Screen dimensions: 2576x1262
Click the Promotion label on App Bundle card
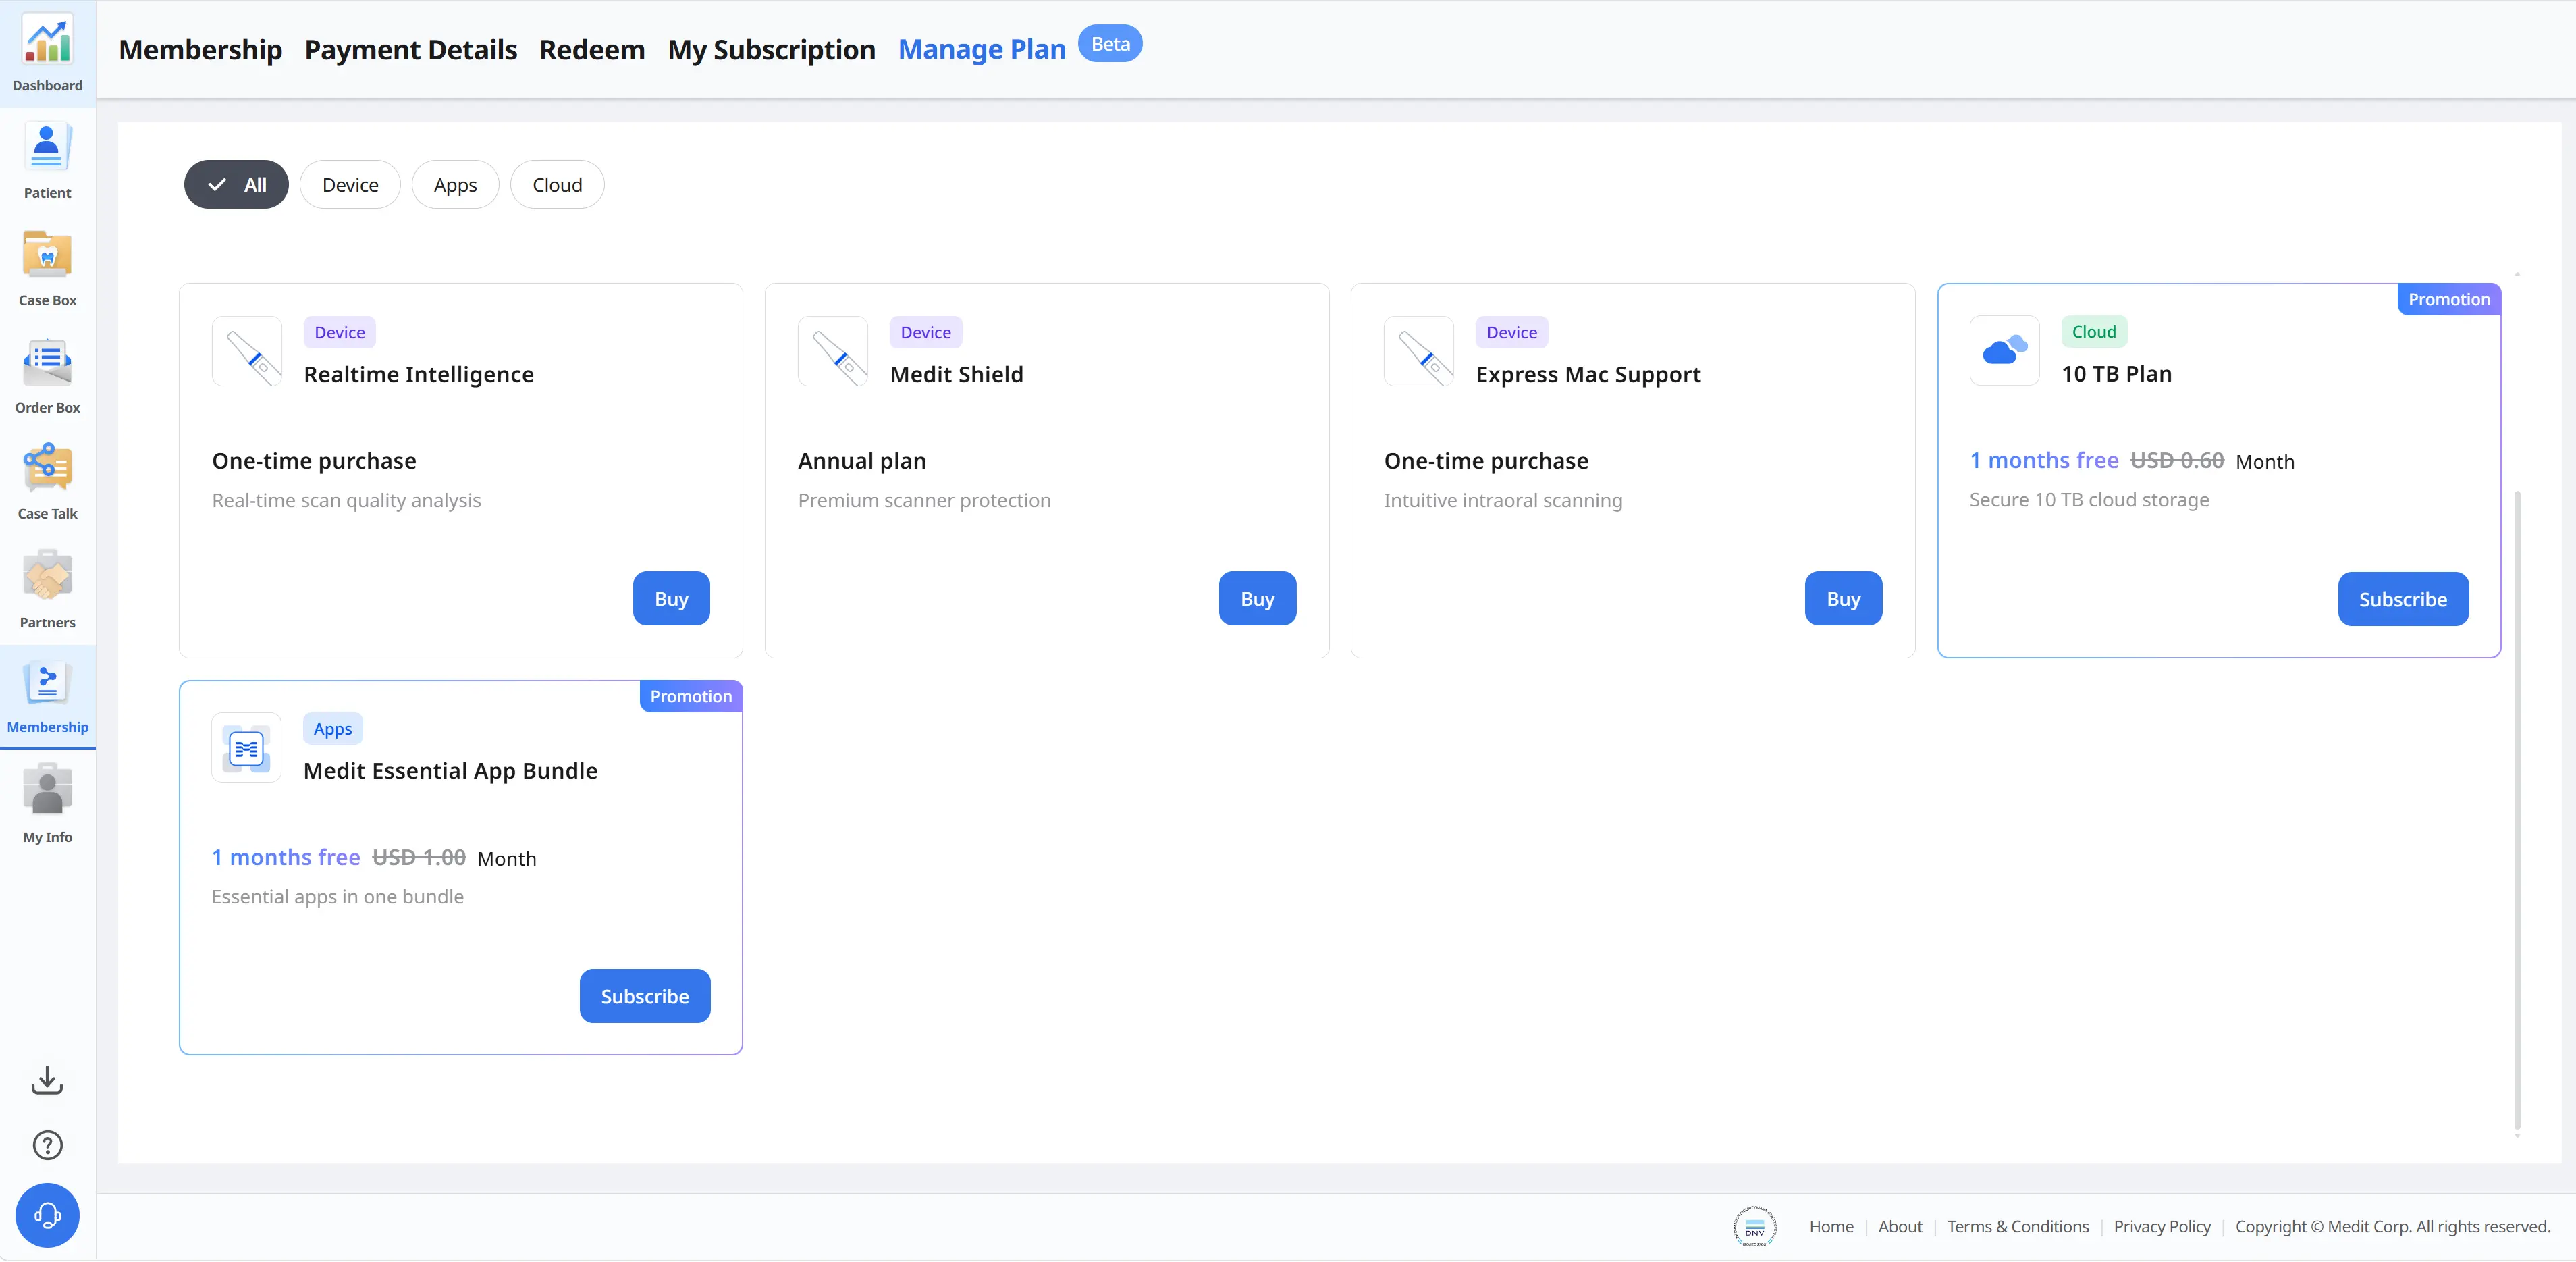tap(691, 696)
